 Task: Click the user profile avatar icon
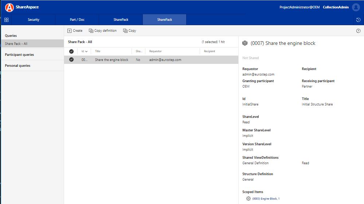click(x=356, y=7)
